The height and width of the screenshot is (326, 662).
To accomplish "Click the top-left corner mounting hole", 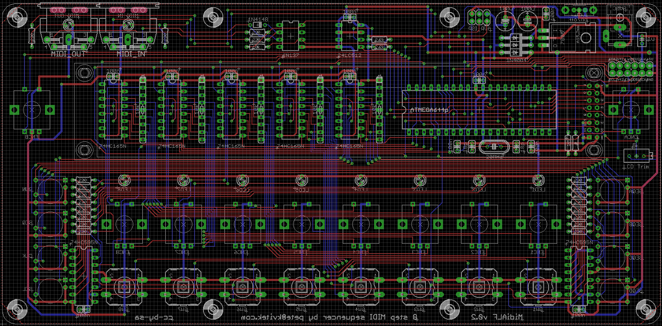I will pyautogui.click(x=17, y=17).
